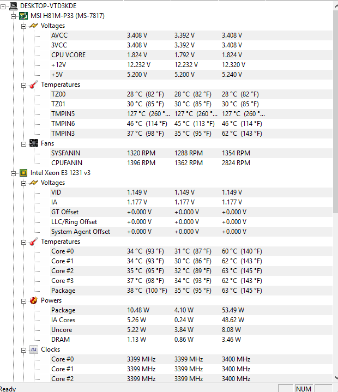The width and height of the screenshot is (338, 392).
Task: Click the Fans section fan icon
Action: click(34, 143)
